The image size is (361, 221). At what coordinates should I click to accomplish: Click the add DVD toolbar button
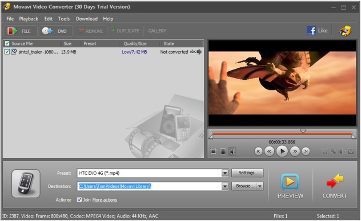[x=56, y=31]
